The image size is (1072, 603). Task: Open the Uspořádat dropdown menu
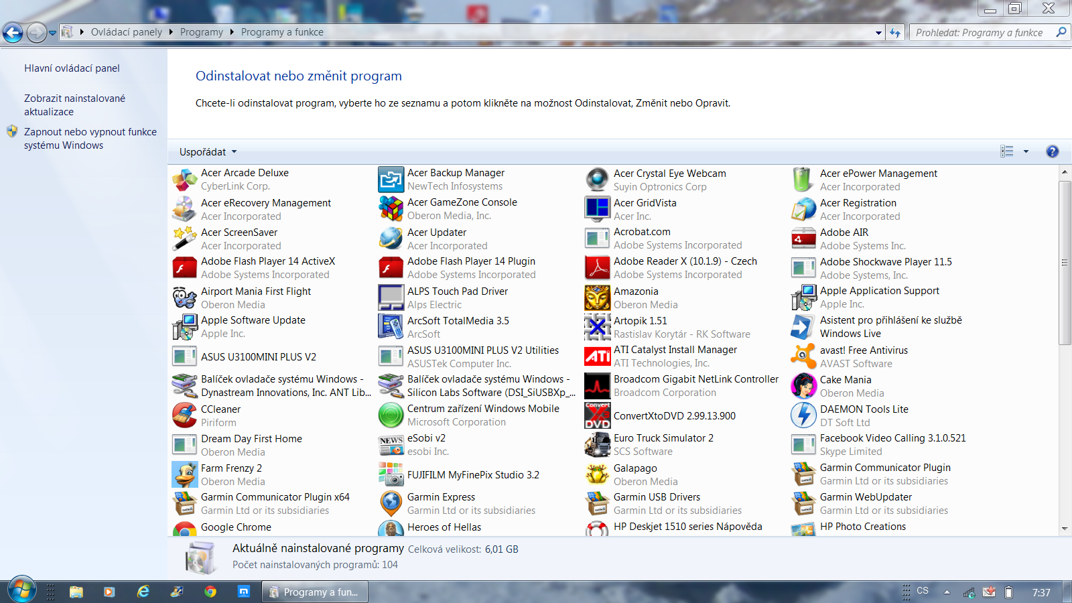(208, 152)
